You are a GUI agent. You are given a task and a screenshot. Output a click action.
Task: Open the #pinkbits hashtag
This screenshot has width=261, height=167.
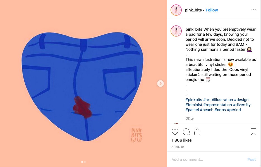click(194, 100)
